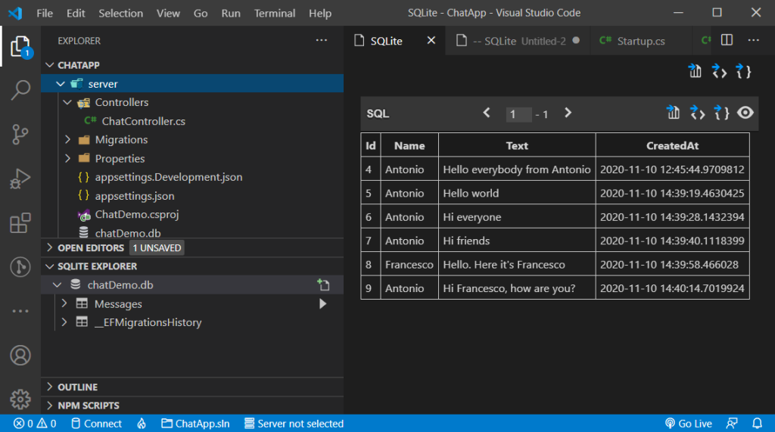This screenshot has height=432, width=775.
Task: Go to next results page arrow
Action: (568, 113)
